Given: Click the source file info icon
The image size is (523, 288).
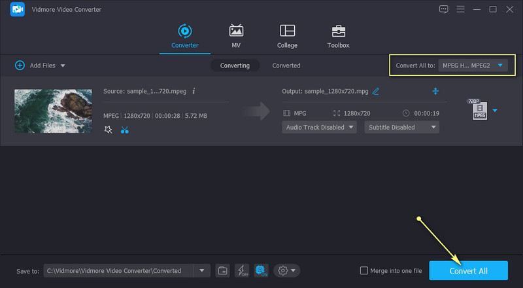Looking at the screenshot, I should click(x=194, y=91).
